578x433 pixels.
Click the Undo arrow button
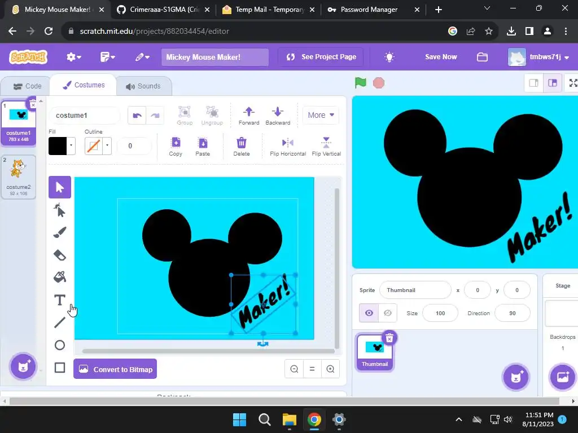click(137, 115)
